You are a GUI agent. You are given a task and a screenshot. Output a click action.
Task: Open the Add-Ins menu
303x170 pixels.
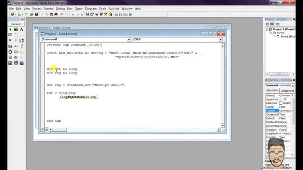click(x=114, y=8)
